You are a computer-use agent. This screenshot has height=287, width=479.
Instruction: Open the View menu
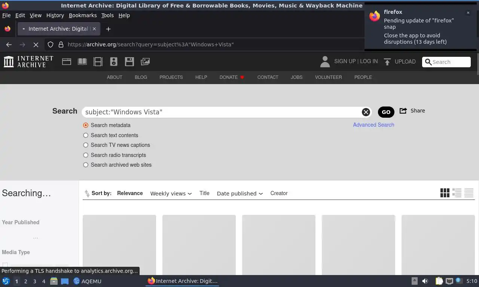36,15
